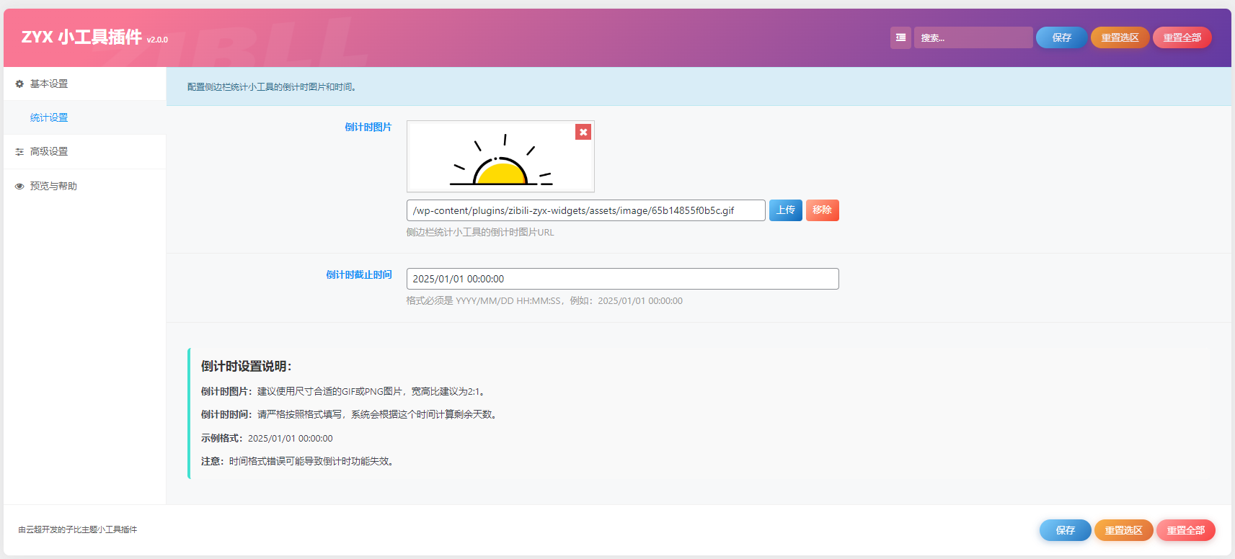
Task: Click the blue 上传 upload button
Action: click(785, 210)
